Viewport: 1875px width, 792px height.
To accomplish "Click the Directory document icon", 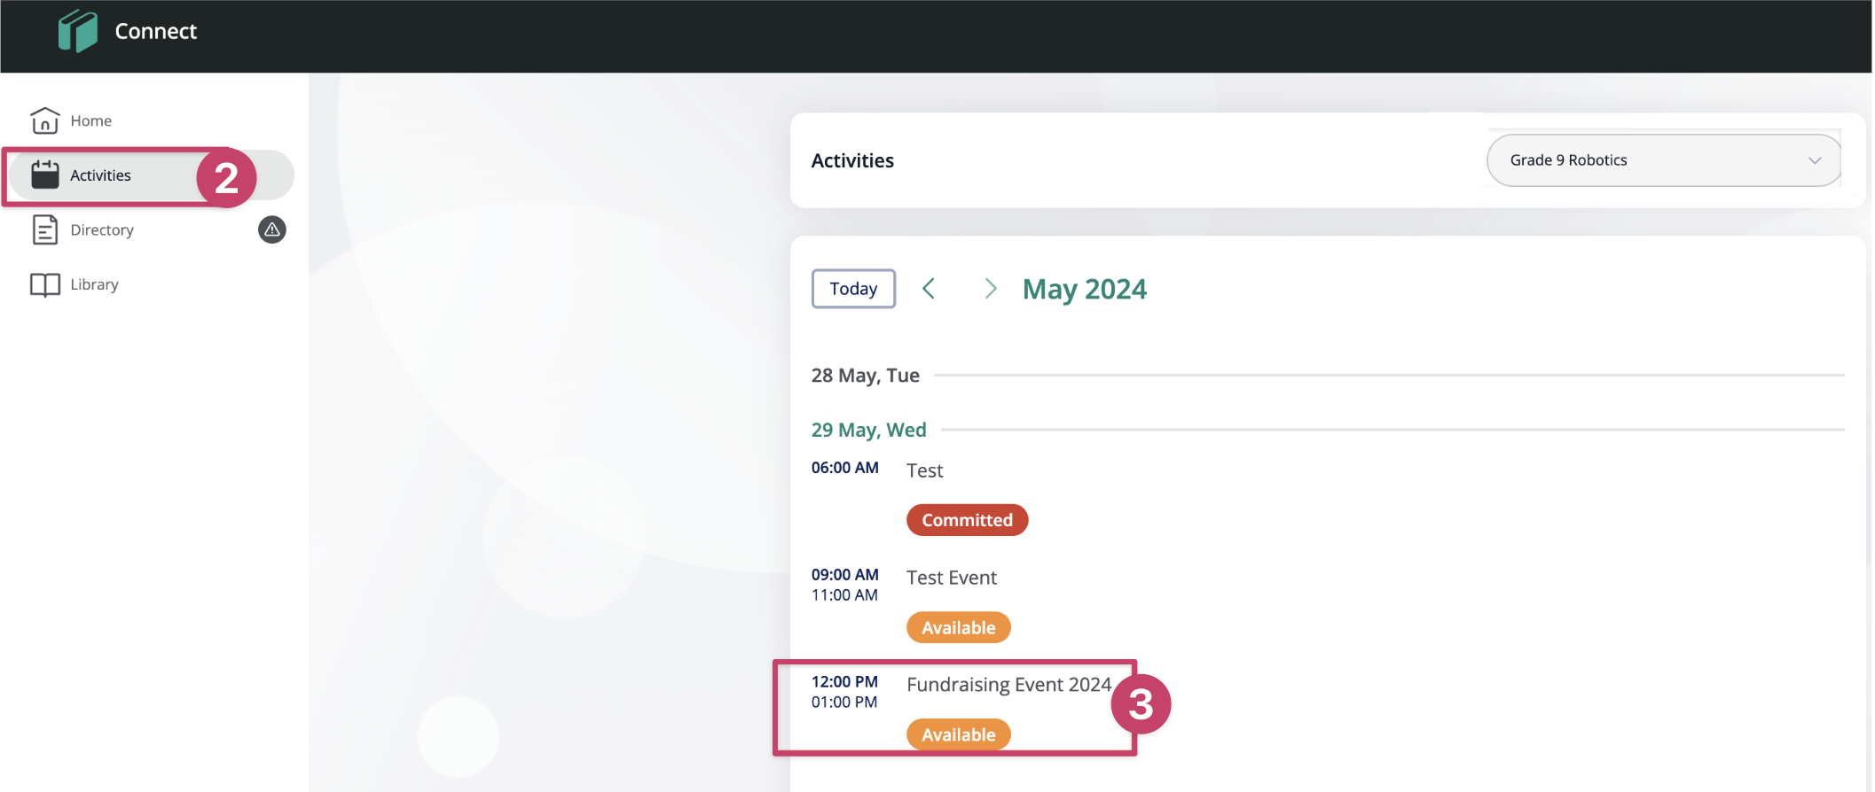I will tap(44, 230).
